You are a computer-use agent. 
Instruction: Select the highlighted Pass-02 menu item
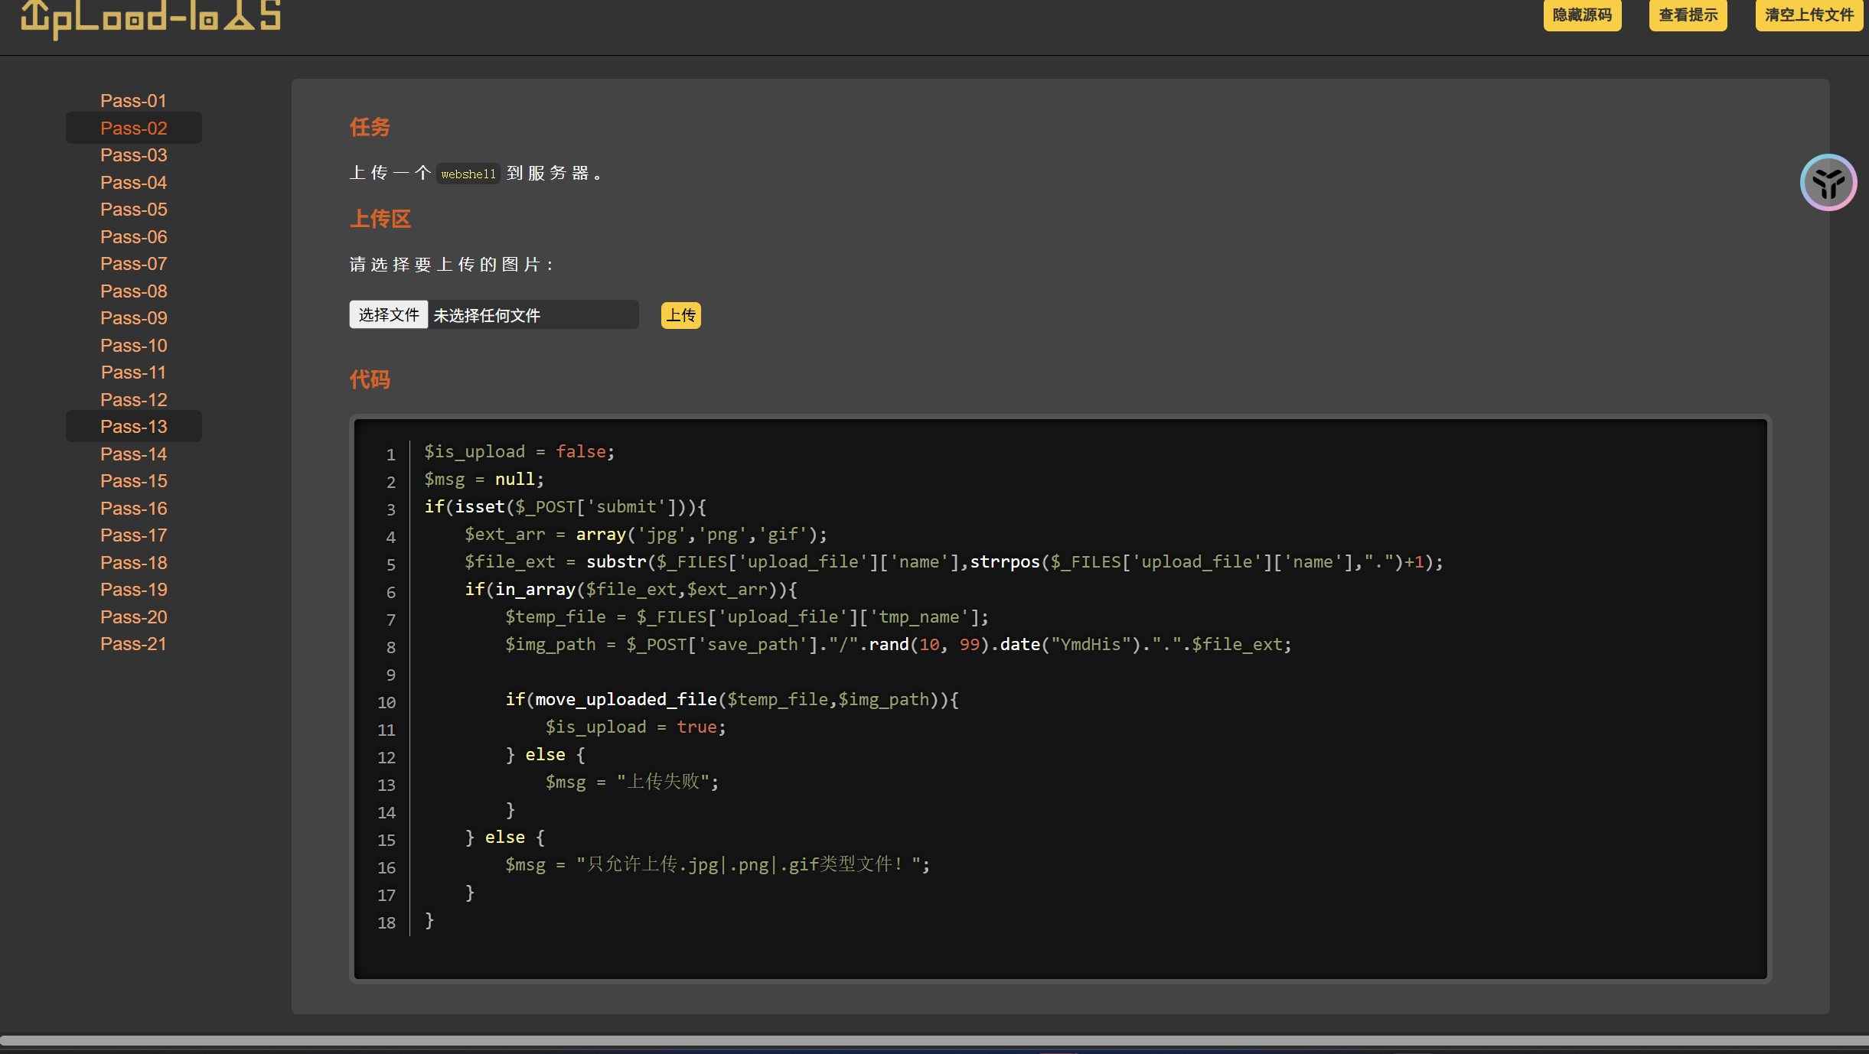click(x=133, y=128)
